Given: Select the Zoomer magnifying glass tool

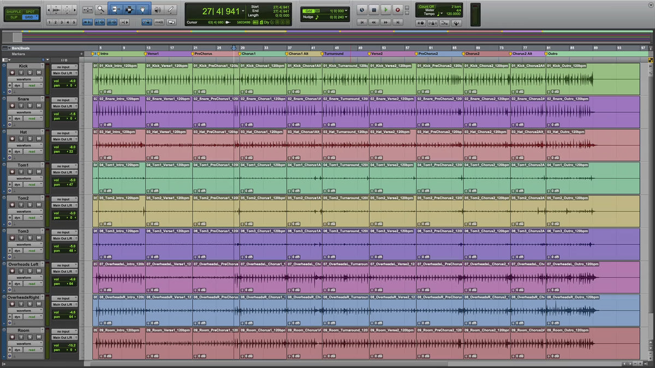Looking at the screenshot, I should [101, 9].
